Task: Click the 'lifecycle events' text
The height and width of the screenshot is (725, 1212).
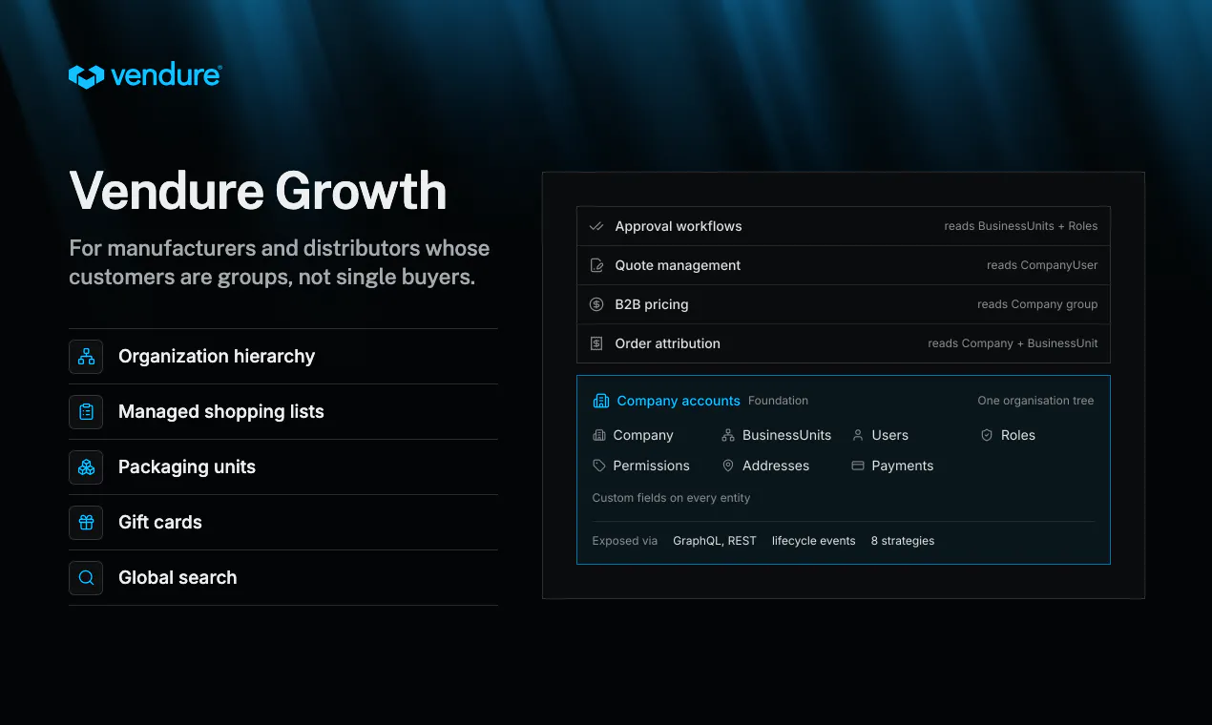Action: coord(814,541)
